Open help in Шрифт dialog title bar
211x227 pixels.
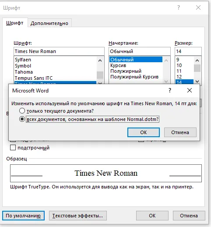point(179,7)
